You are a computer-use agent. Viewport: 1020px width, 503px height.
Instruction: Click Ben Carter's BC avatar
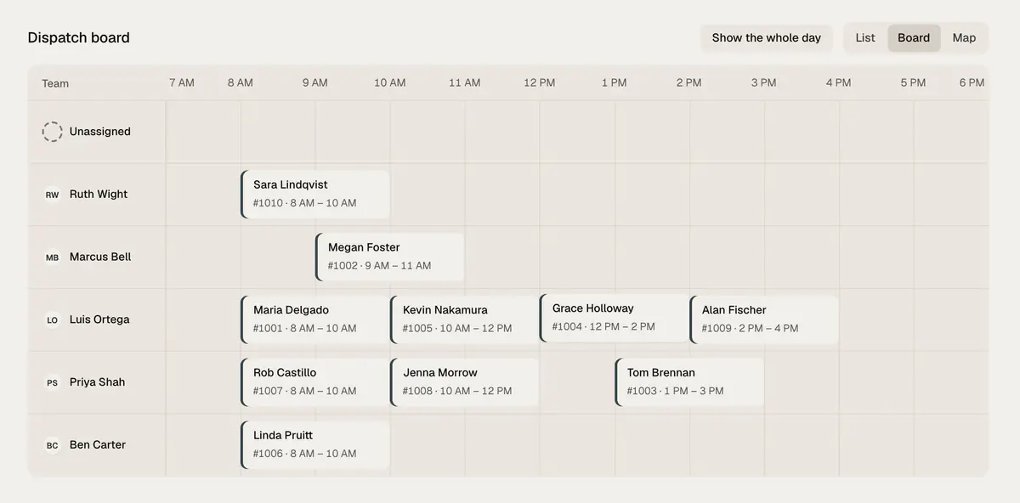[53, 445]
